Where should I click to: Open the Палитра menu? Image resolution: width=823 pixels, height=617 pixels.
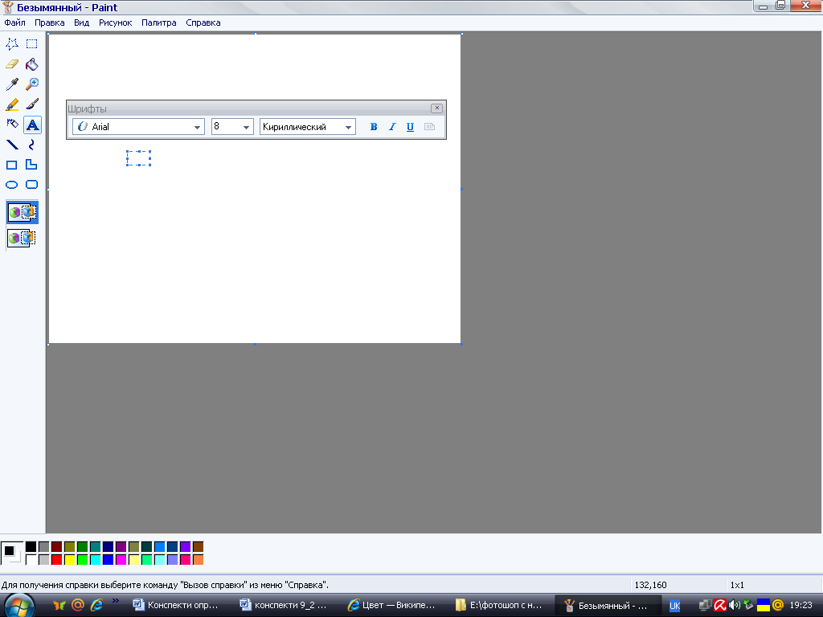(158, 22)
